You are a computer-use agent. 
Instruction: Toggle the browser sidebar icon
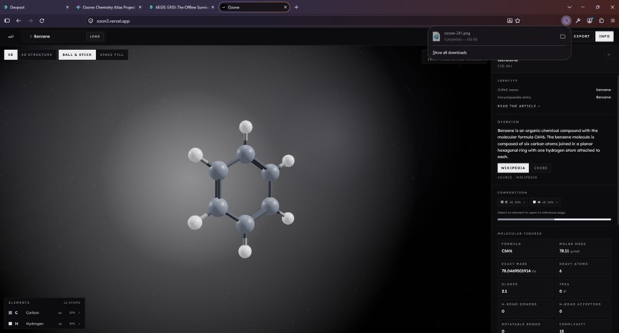point(7,21)
